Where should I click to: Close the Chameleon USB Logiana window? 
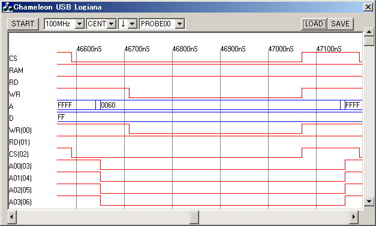click(x=368, y=7)
